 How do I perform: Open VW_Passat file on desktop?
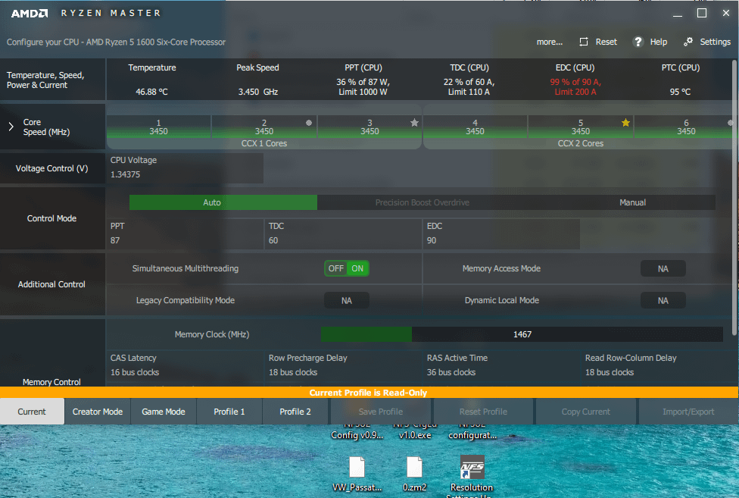[x=357, y=474]
